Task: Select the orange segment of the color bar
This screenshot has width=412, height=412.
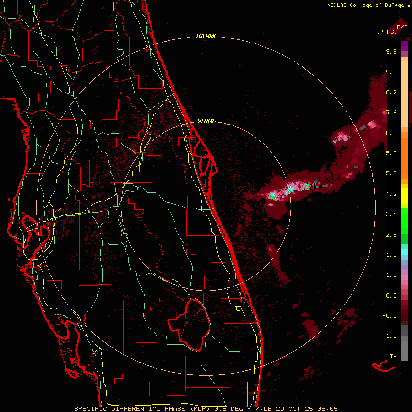Action: click(404, 155)
